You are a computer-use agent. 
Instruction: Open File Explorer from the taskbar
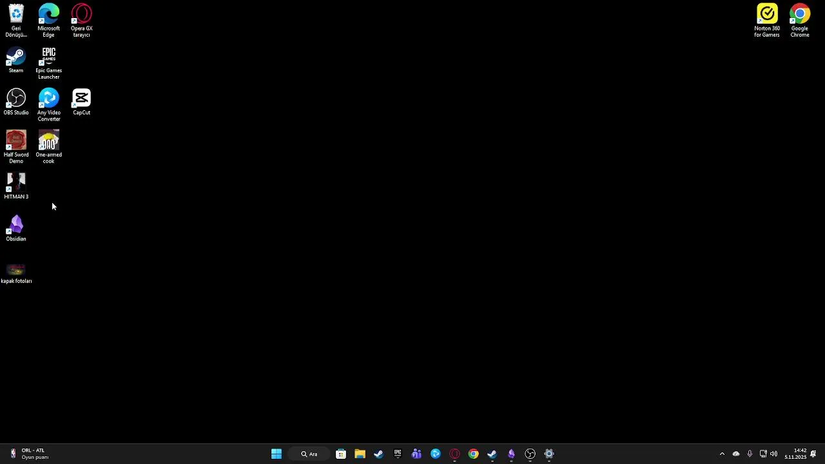coord(360,454)
